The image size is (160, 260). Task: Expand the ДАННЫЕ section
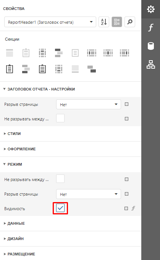point(14,223)
